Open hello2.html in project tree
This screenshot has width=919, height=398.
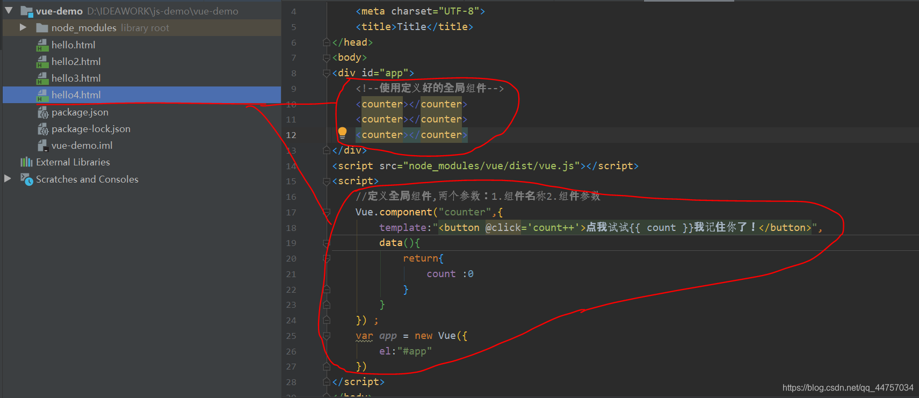point(76,61)
